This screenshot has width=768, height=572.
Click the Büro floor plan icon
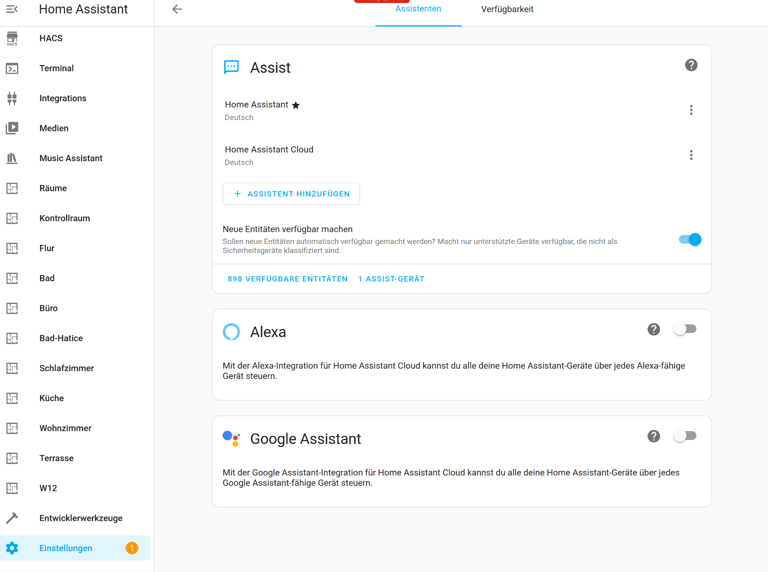click(12, 308)
